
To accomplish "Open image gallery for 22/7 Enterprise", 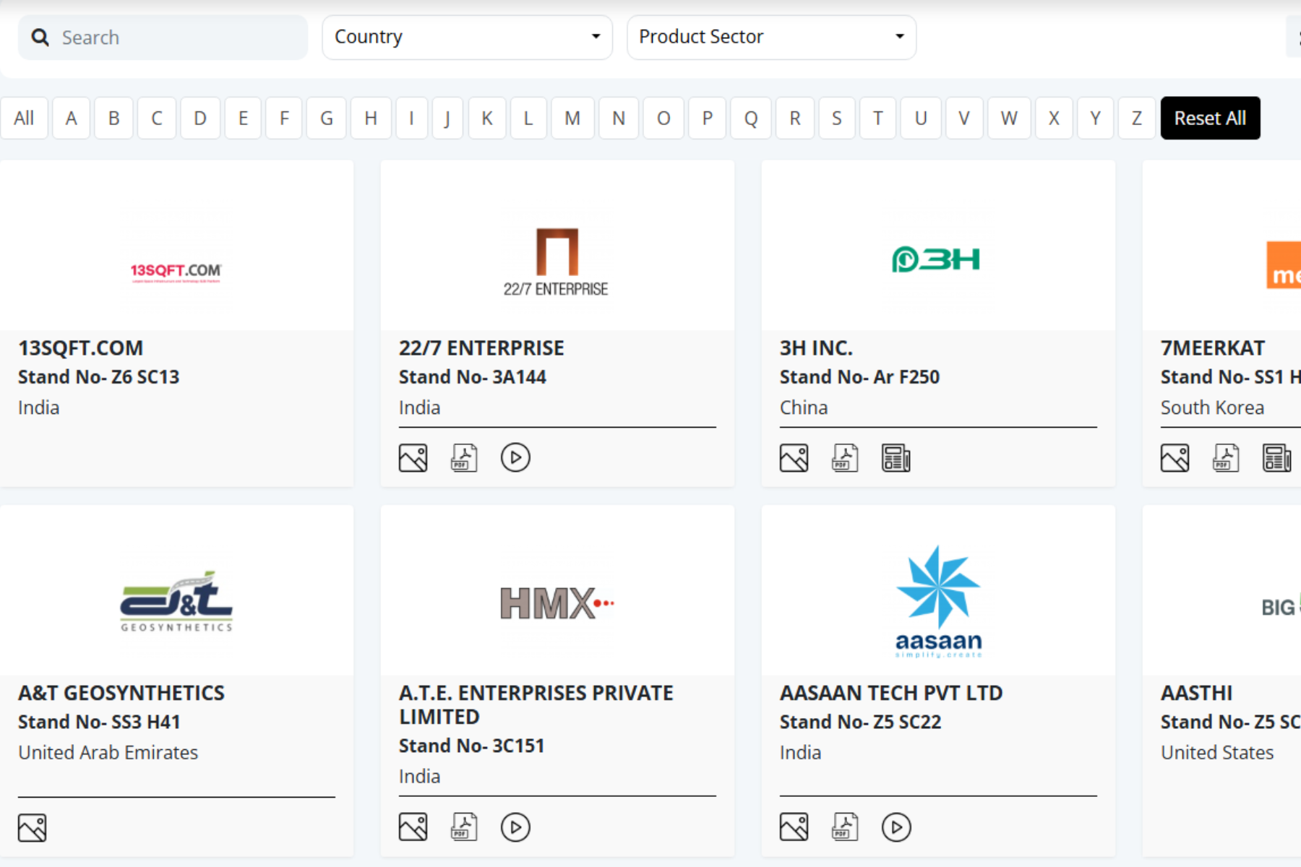I will click(413, 458).
